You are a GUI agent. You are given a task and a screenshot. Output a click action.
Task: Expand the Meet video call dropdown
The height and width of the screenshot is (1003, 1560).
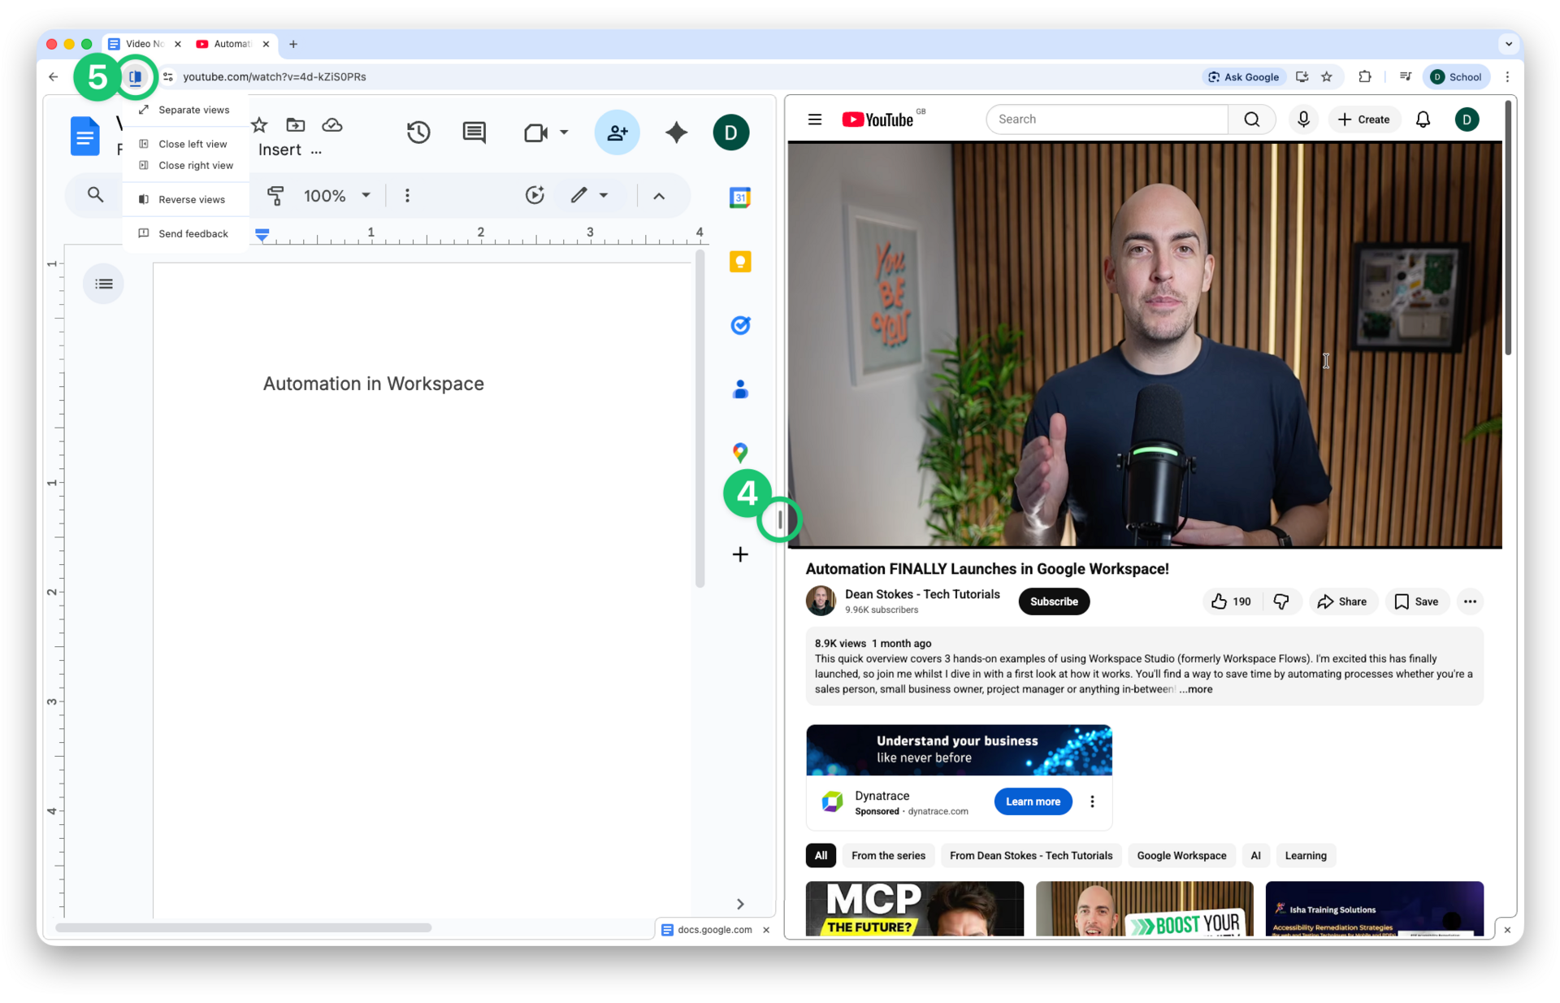tap(564, 132)
